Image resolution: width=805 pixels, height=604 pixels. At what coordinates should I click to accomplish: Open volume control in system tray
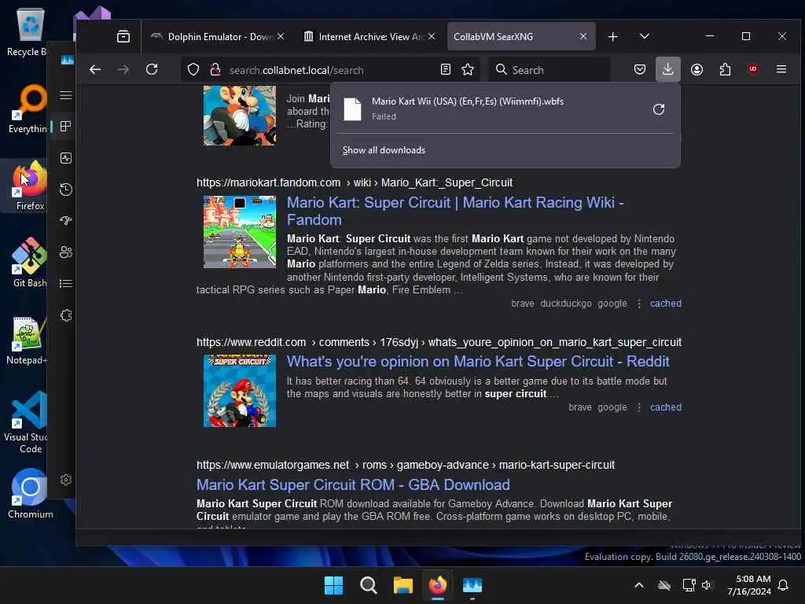click(x=707, y=585)
